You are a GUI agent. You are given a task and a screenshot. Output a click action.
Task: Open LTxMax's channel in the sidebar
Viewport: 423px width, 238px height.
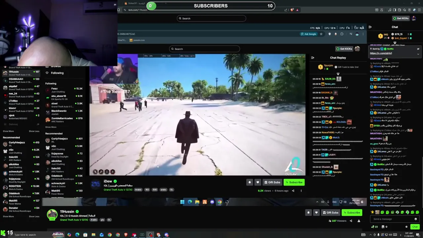pos(21,102)
